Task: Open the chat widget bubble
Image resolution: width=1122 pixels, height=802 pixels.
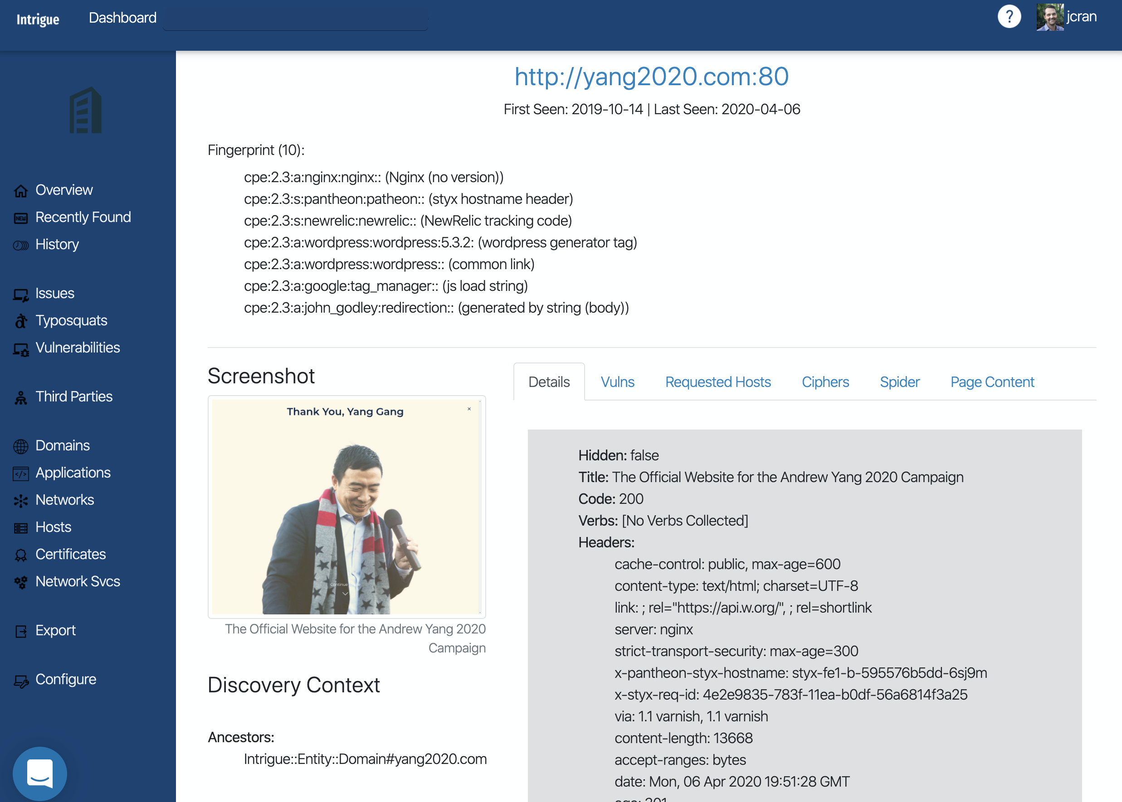Action: tap(39, 773)
